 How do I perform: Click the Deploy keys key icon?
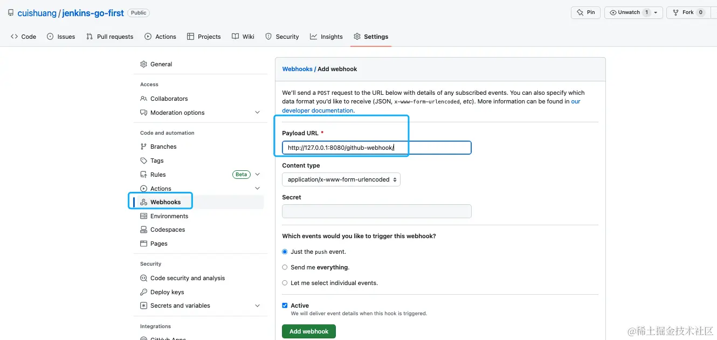pyautogui.click(x=143, y=292)
